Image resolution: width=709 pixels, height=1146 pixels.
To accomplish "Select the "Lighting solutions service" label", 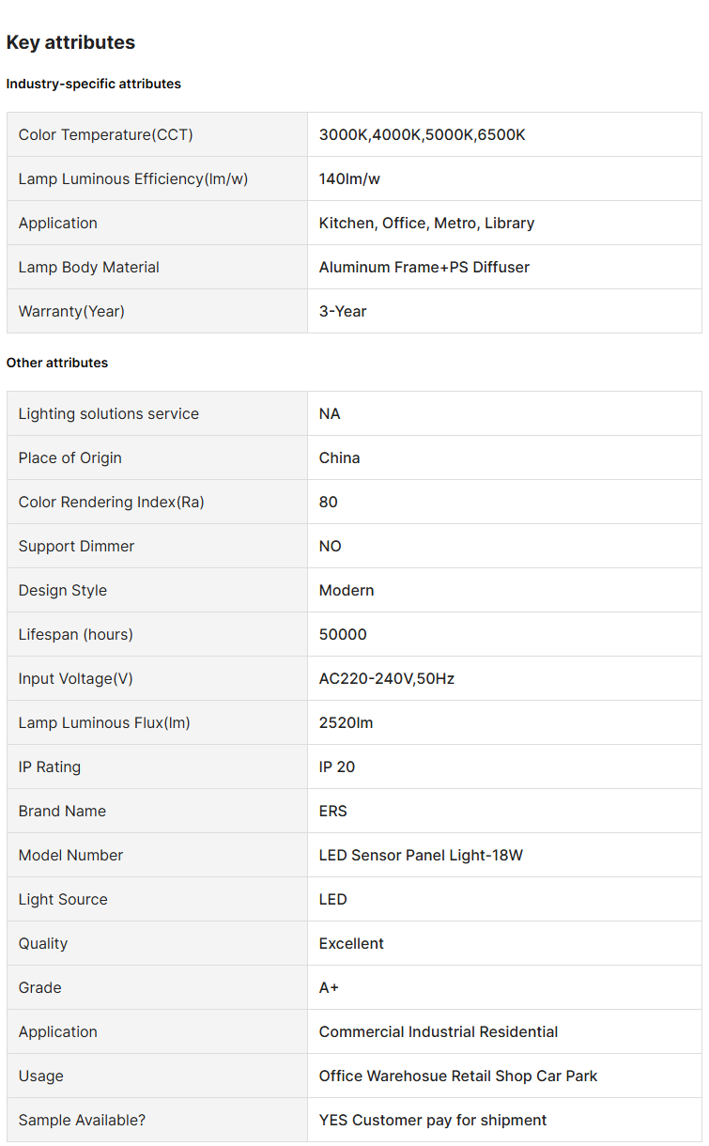I will click(109, 413).
